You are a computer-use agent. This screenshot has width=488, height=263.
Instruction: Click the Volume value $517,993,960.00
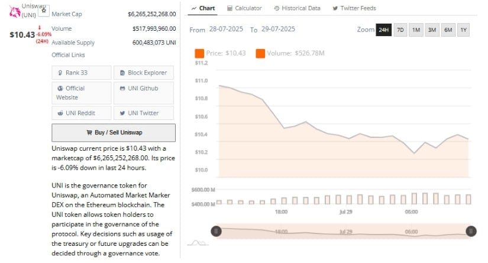pyautogui.click(x=154, y=28)
